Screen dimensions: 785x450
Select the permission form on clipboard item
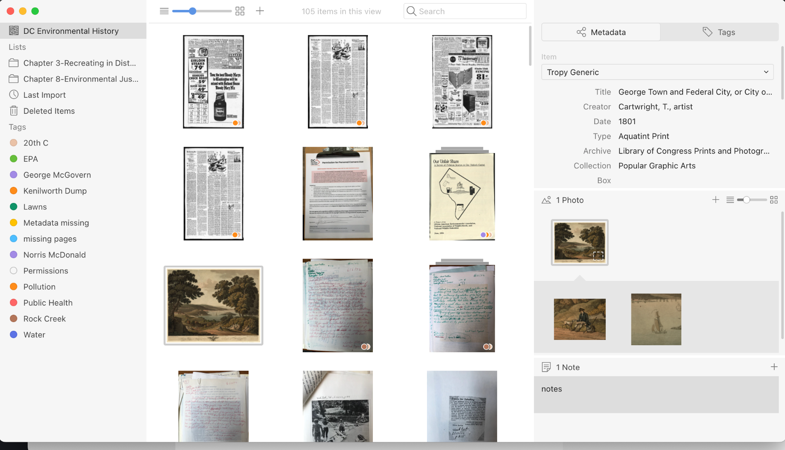pos(338,194)
